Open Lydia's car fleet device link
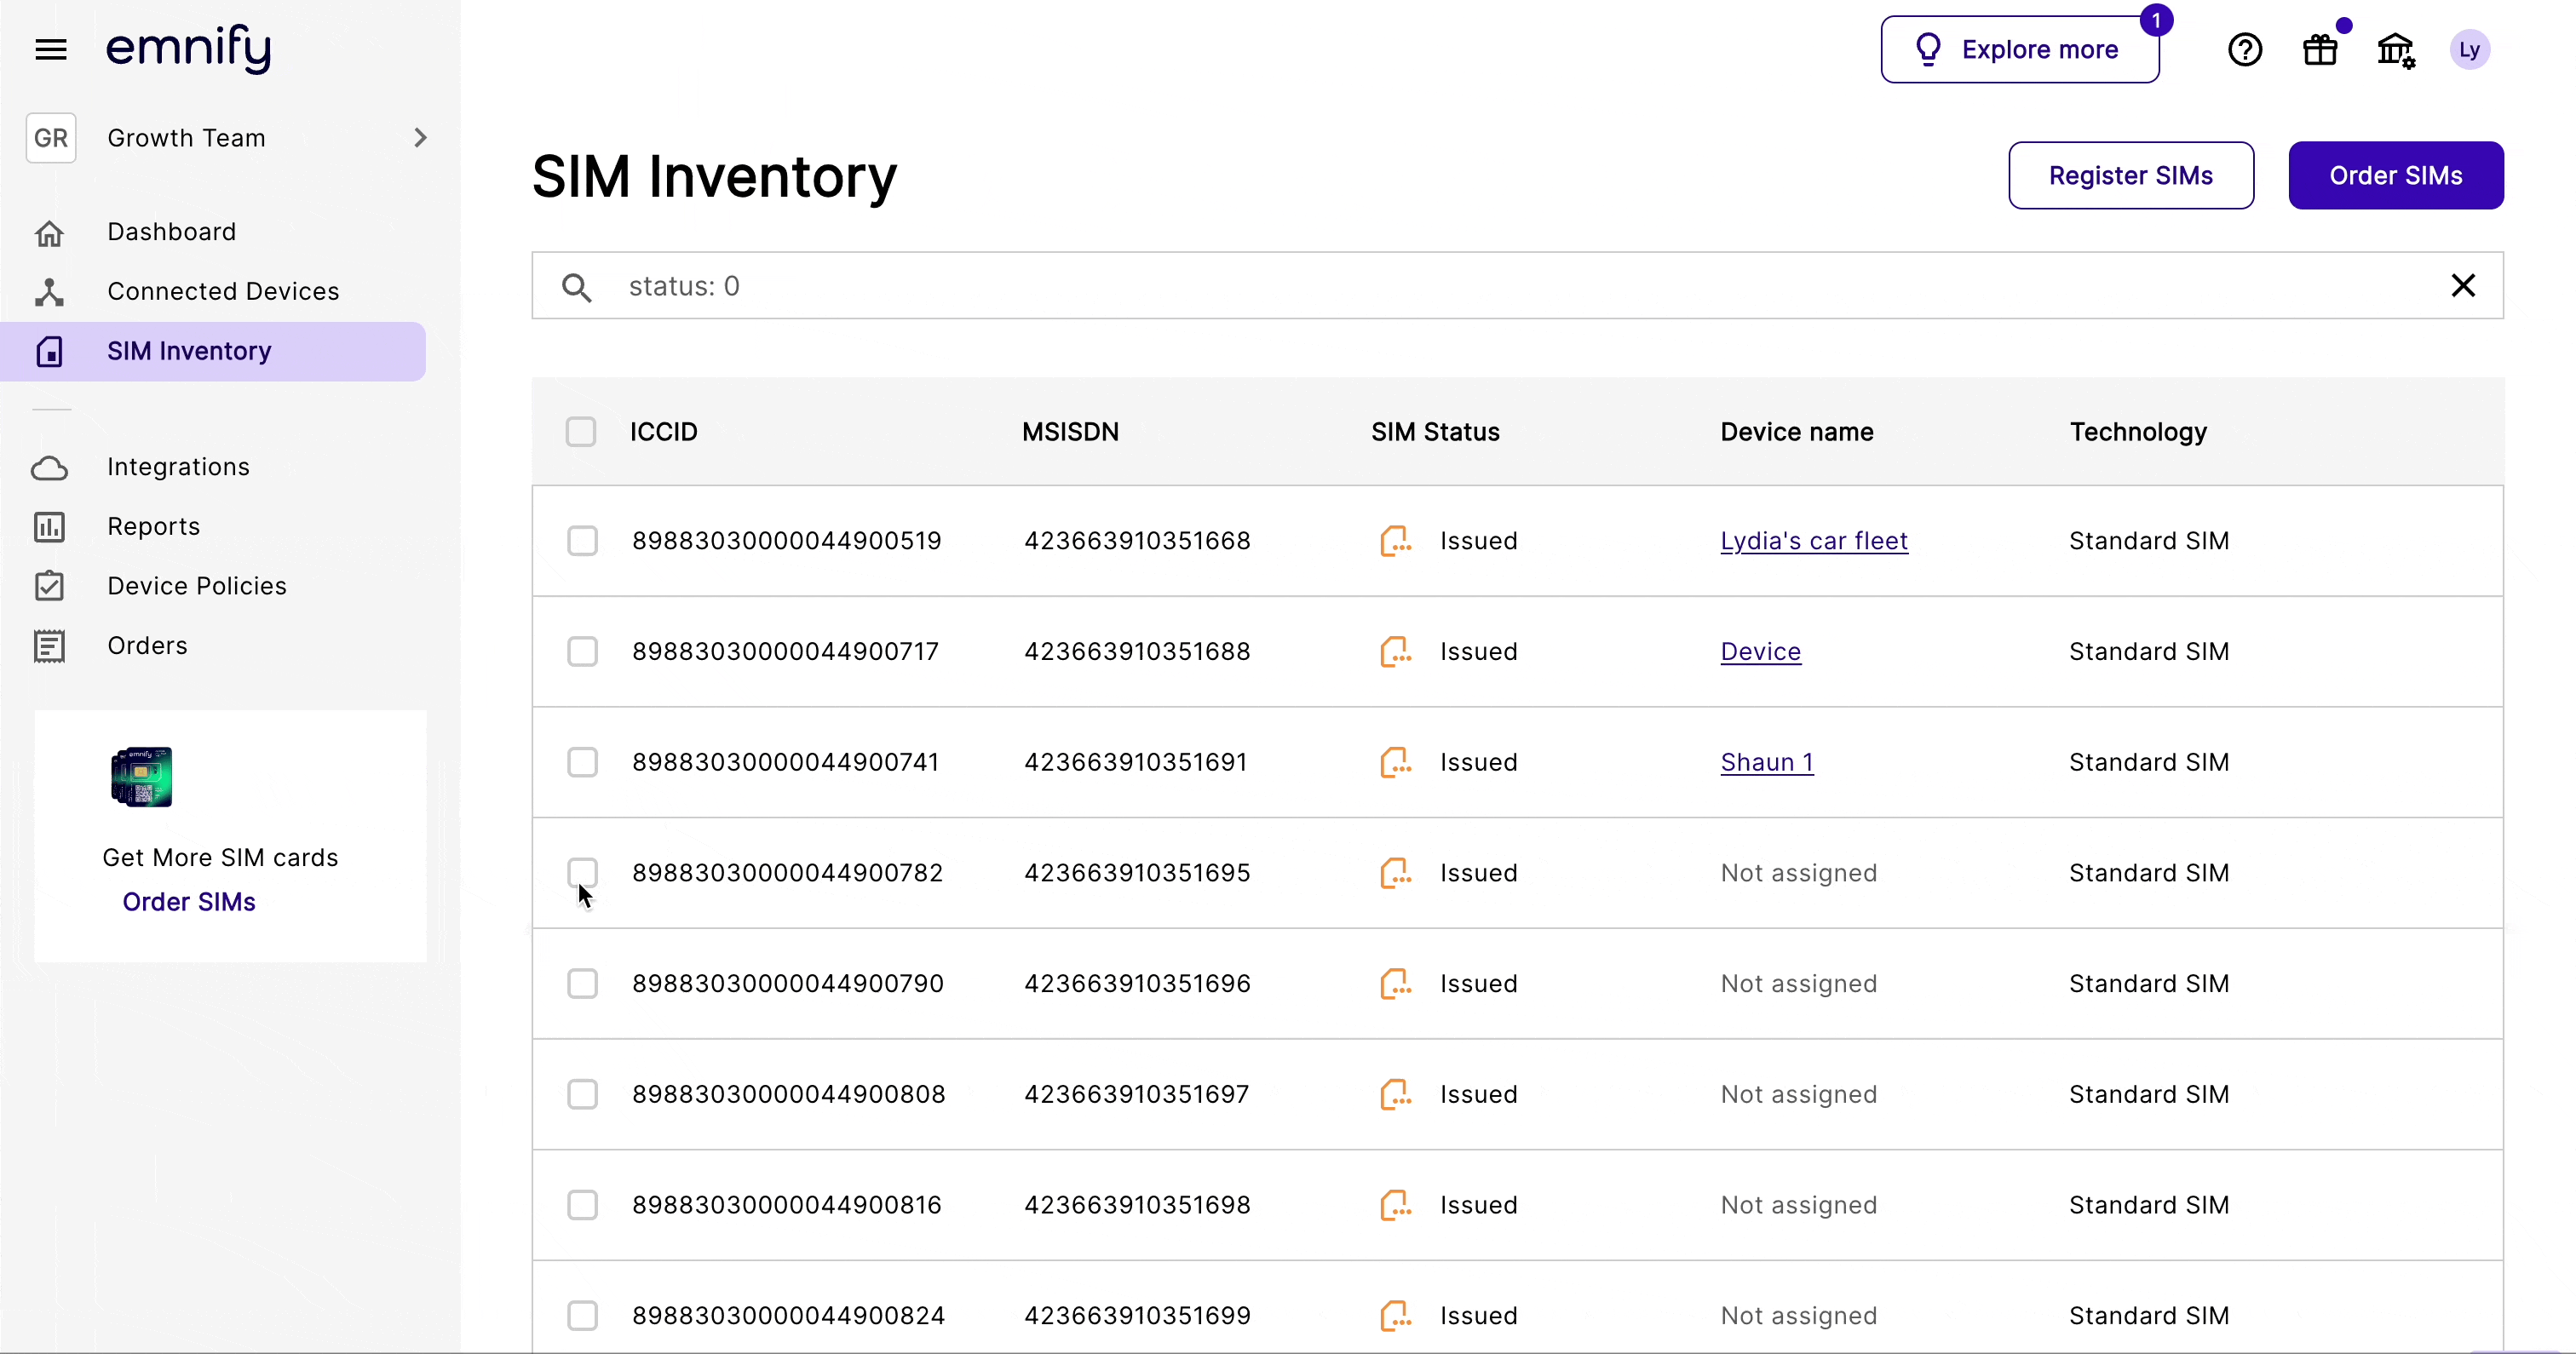 1813,541
